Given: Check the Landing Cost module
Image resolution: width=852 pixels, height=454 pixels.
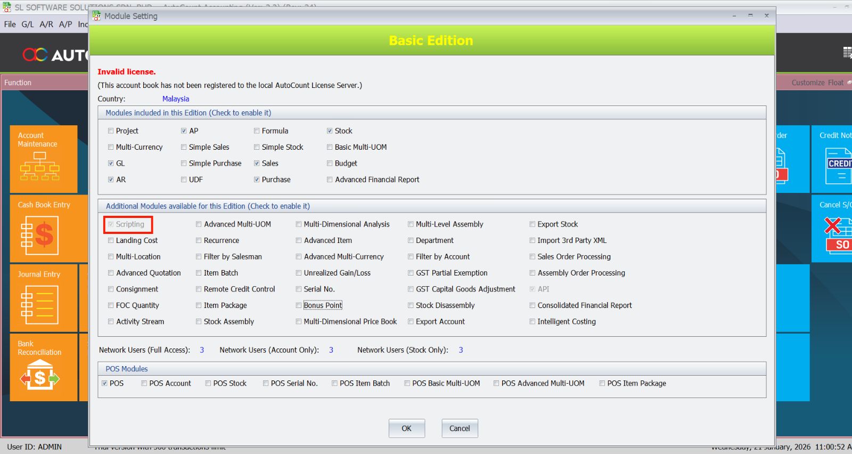Looking at the screenshot, I should coord(111,240).
